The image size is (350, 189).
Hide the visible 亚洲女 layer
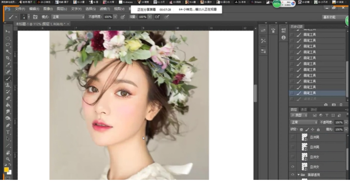[292, 167]
